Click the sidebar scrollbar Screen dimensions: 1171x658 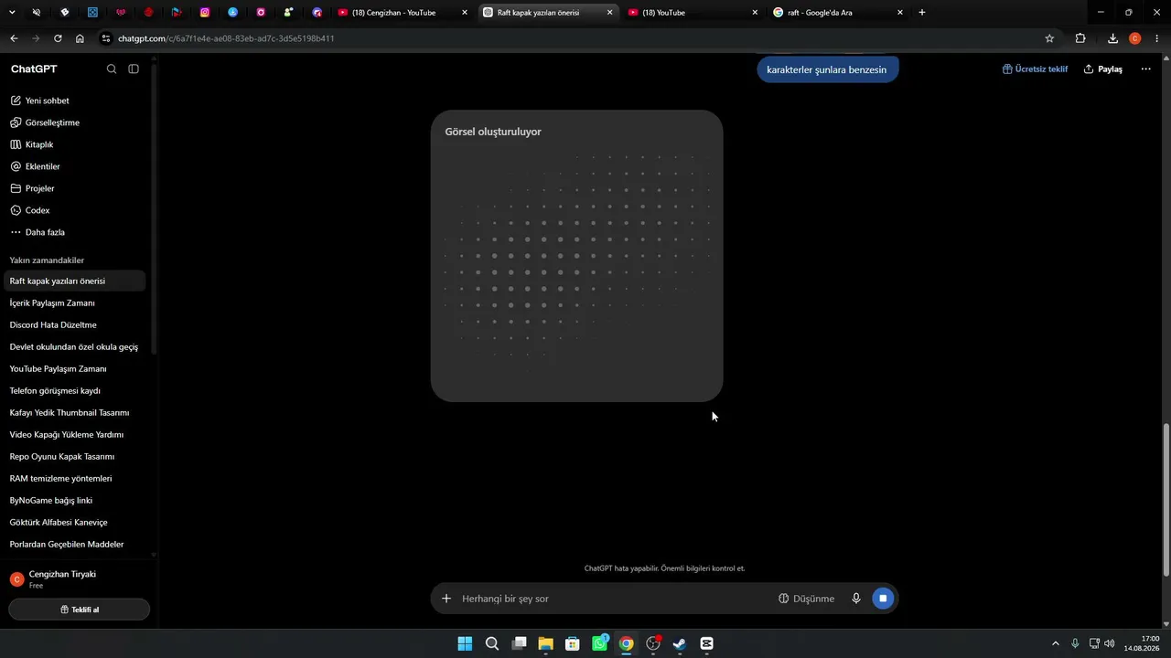[x=153, y=210]
